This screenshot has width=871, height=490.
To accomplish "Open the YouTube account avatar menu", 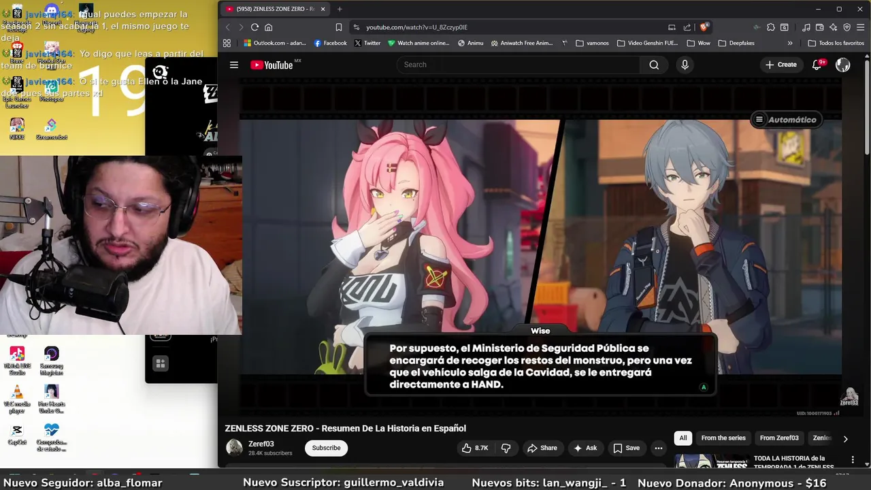I will click(x=842, y=65).
